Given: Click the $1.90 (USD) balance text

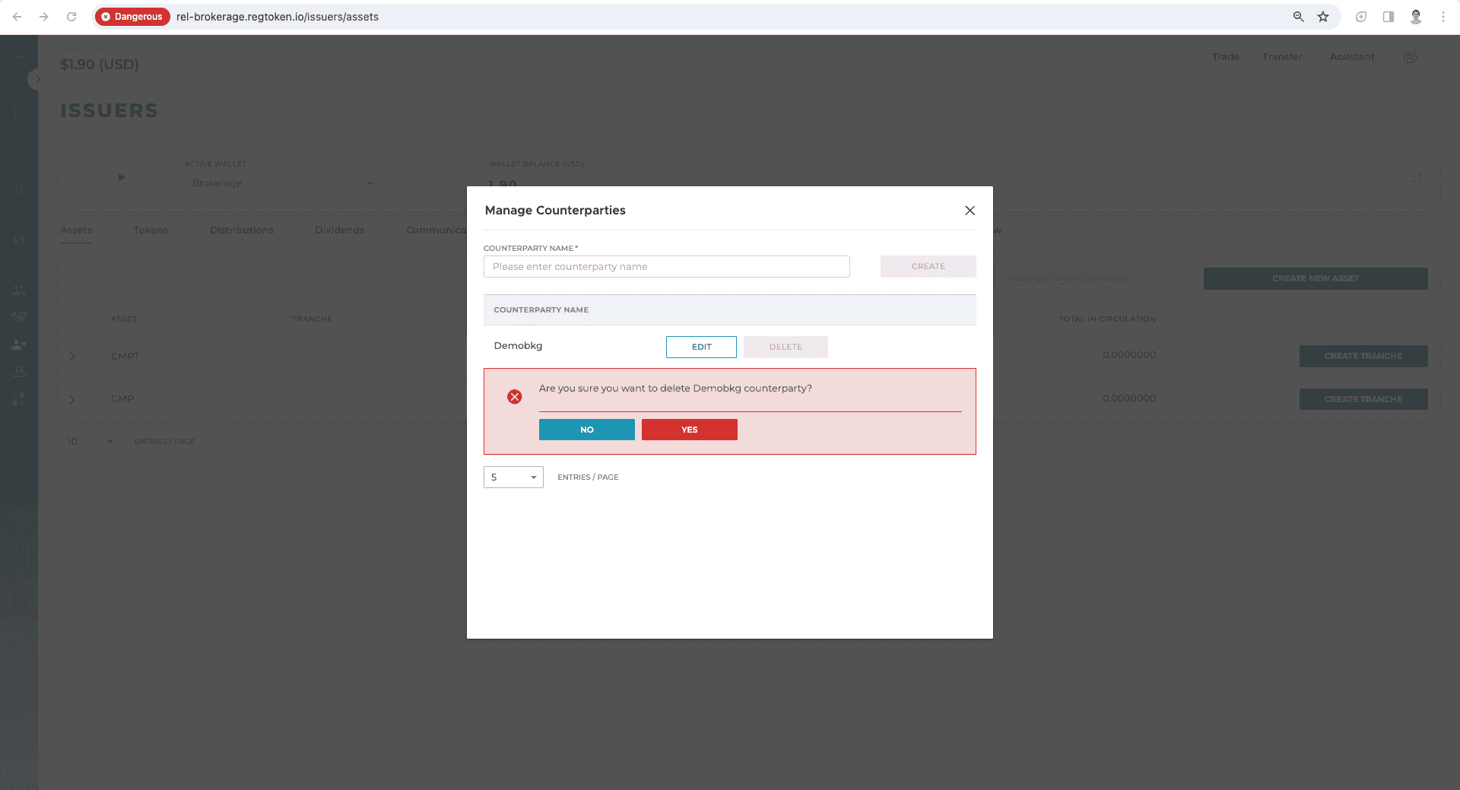Looking at the screenshot, I should pyautogui.click(x=100, y=65).
